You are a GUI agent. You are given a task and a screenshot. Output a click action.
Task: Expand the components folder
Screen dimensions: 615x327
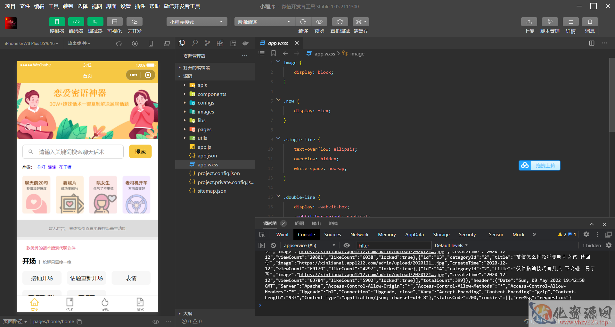(215, 94)
